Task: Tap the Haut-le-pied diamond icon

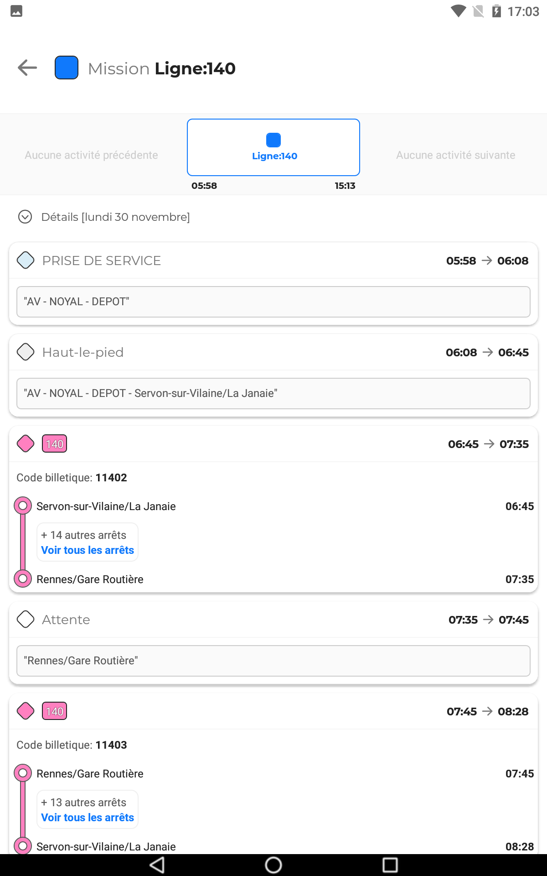Action: (x=26, y=352)
